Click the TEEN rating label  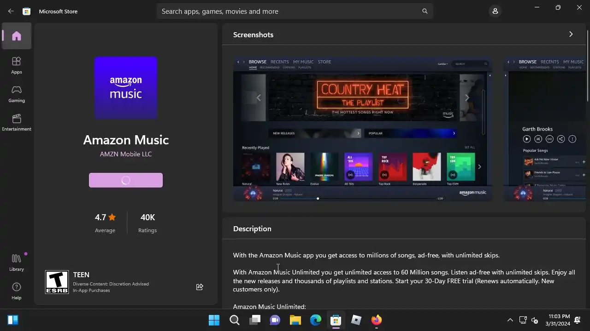(81, 274)
